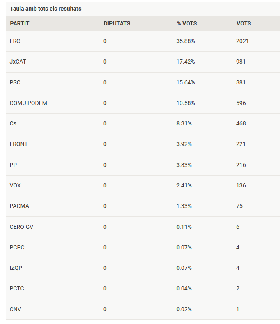Image resolution: width=280 pixels, height=324 pixels.
Task: Select the PSC party name
Action: click(15, 82)
